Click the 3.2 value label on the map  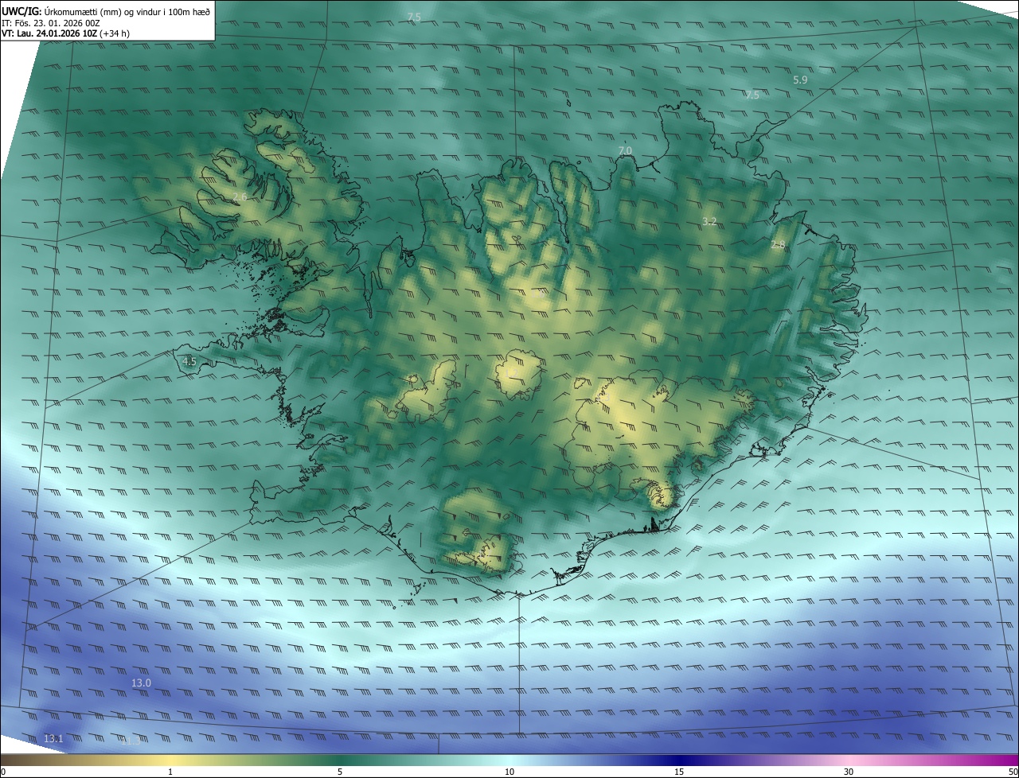pyautogui.click(x=709, y=221)
